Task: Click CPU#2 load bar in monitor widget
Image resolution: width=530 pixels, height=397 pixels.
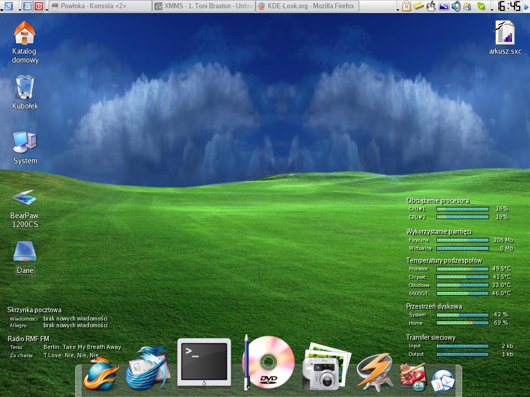Action: tap(462, 217)
